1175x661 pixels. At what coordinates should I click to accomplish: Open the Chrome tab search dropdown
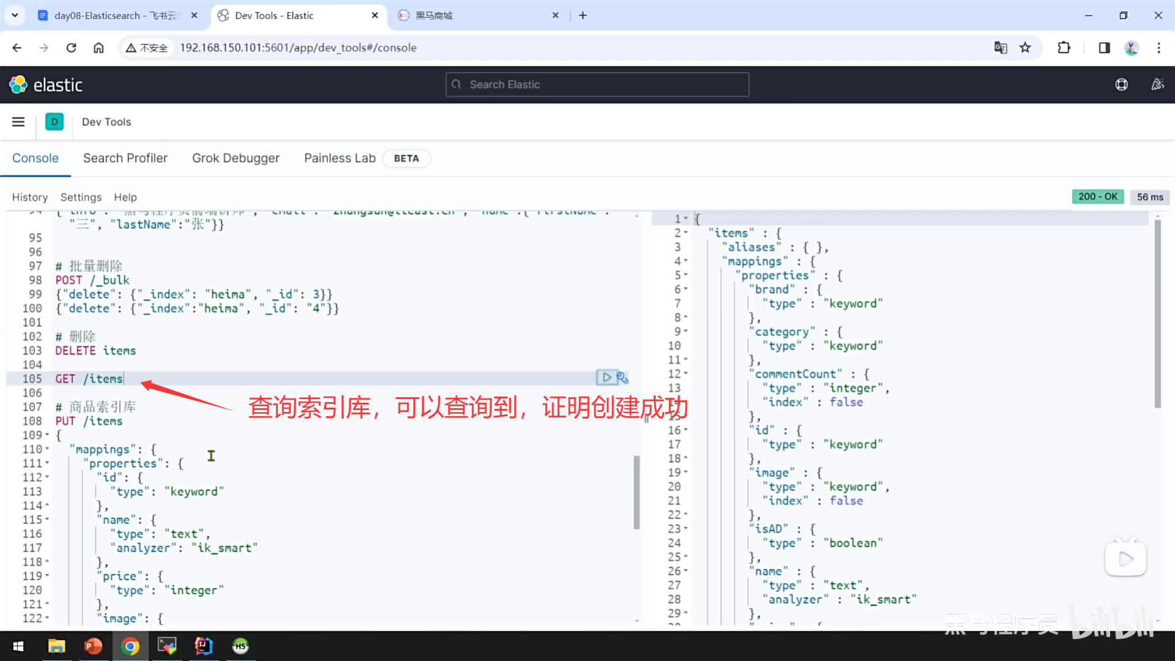click(x=15, y=15)
